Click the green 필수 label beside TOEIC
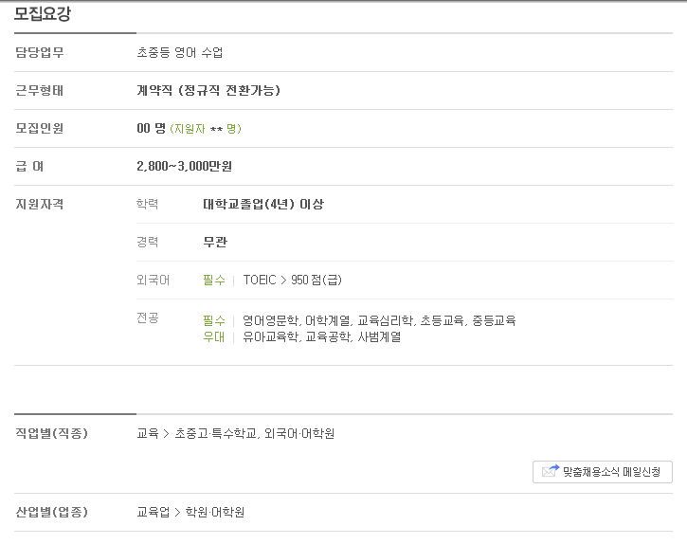 tap(214, 280)
